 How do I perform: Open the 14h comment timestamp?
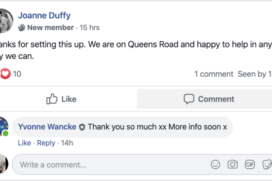point(67,143)
